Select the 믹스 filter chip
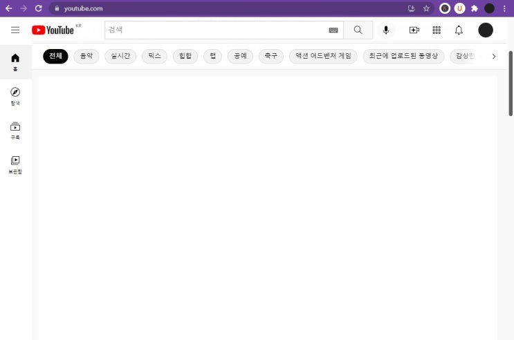 154,57
